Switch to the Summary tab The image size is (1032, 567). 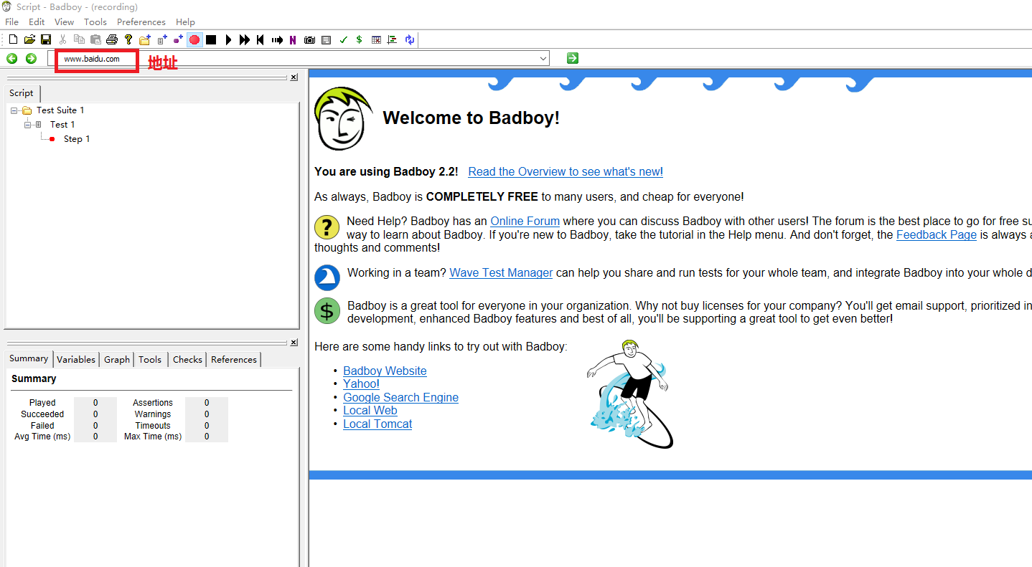[29, 358]
